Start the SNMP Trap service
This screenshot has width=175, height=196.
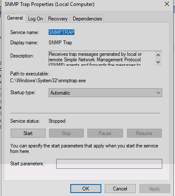(x=28, y=133)
